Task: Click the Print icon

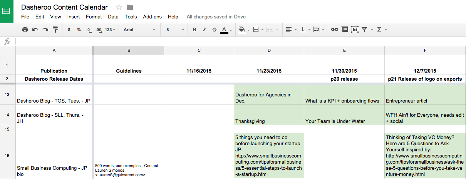Action: [25, 30]
